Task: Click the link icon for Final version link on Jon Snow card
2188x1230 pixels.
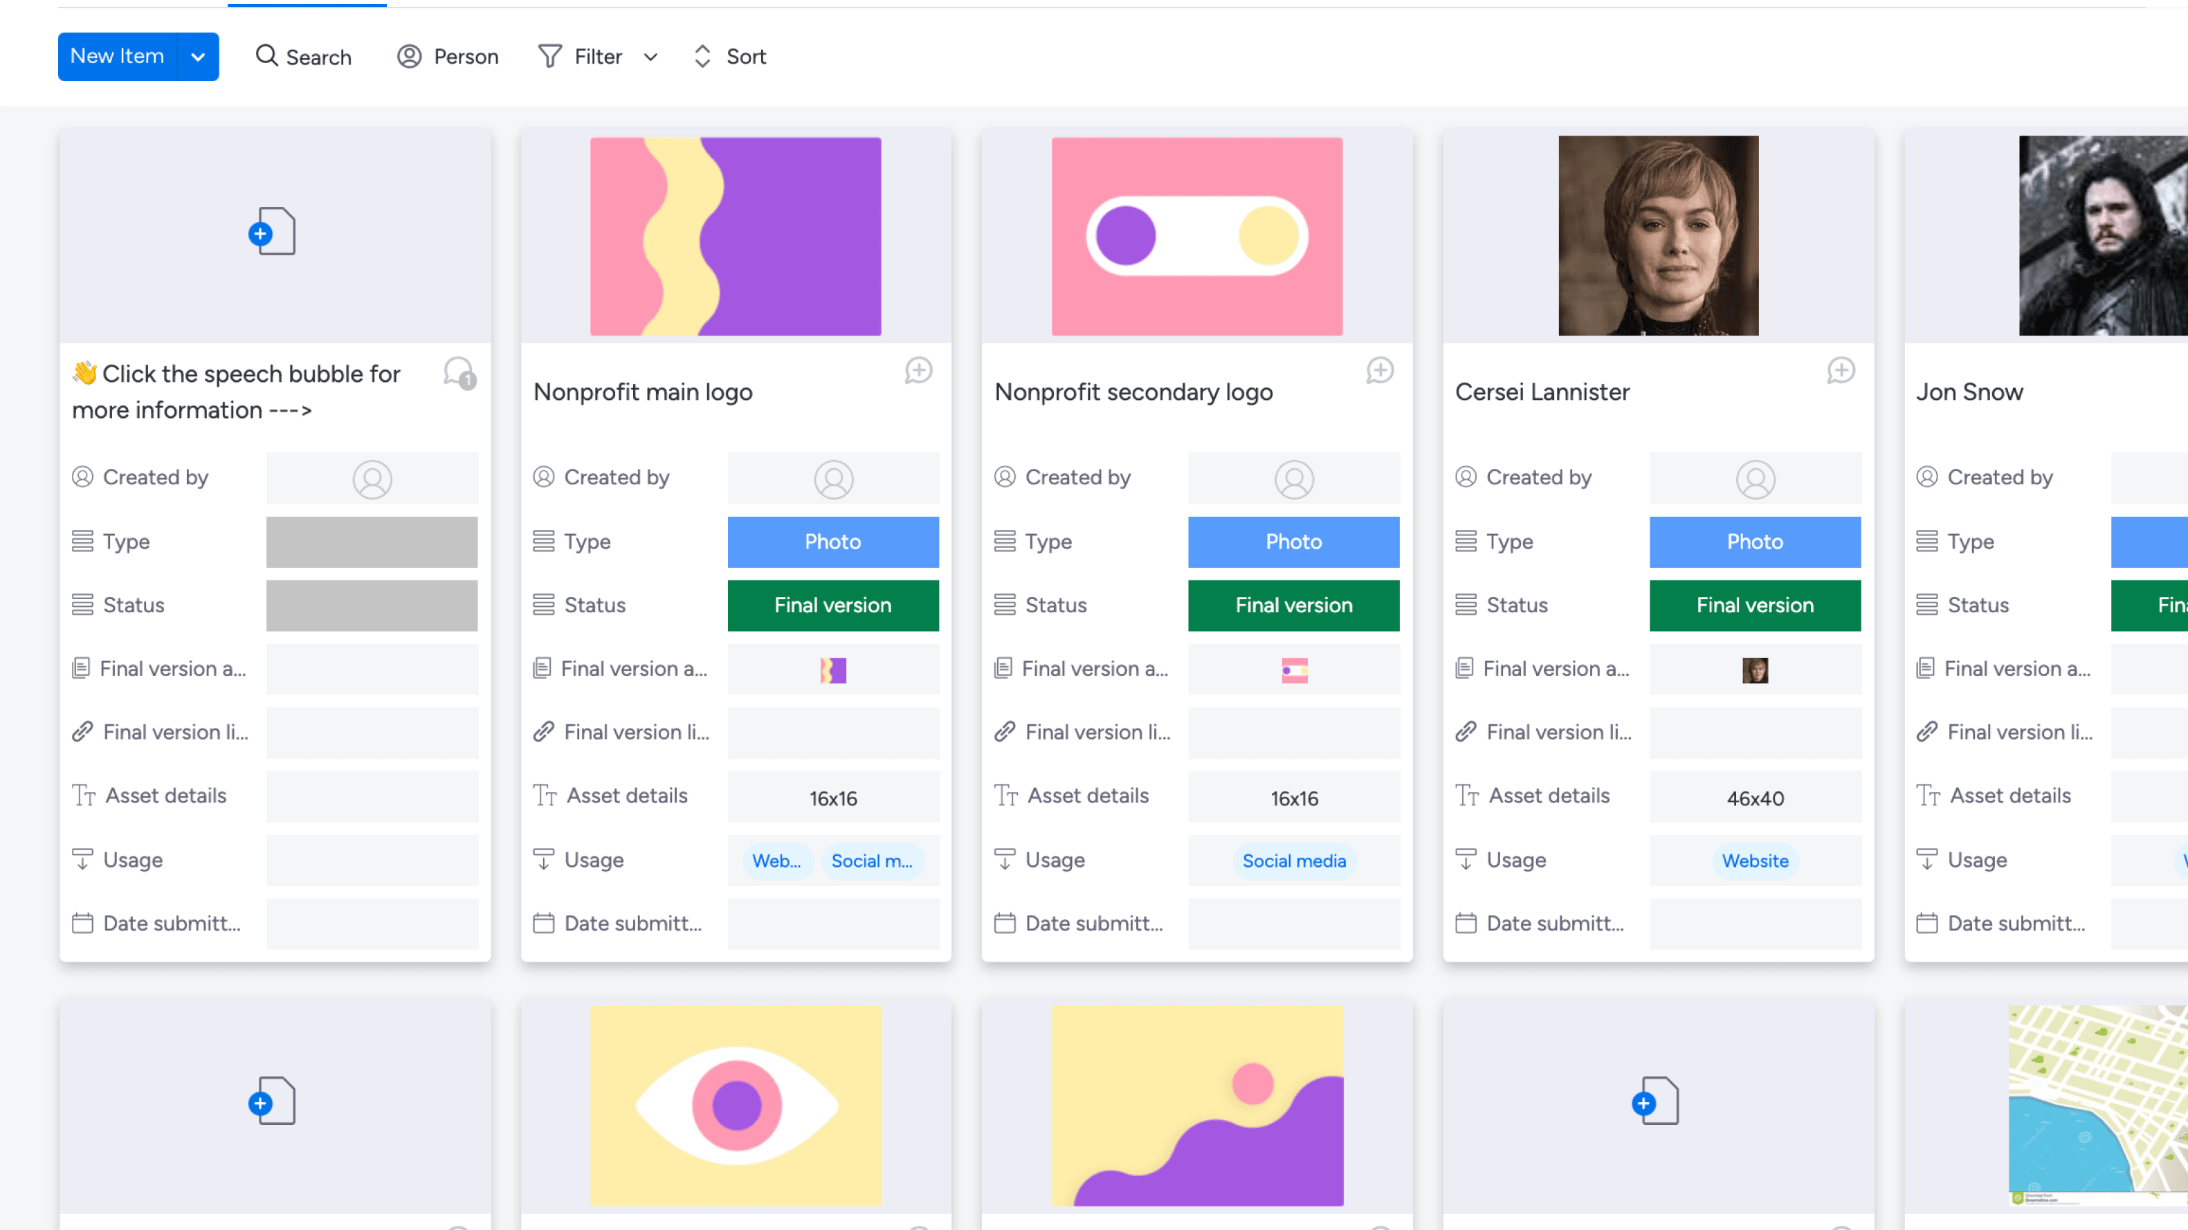Action: tap(1926, 731)
